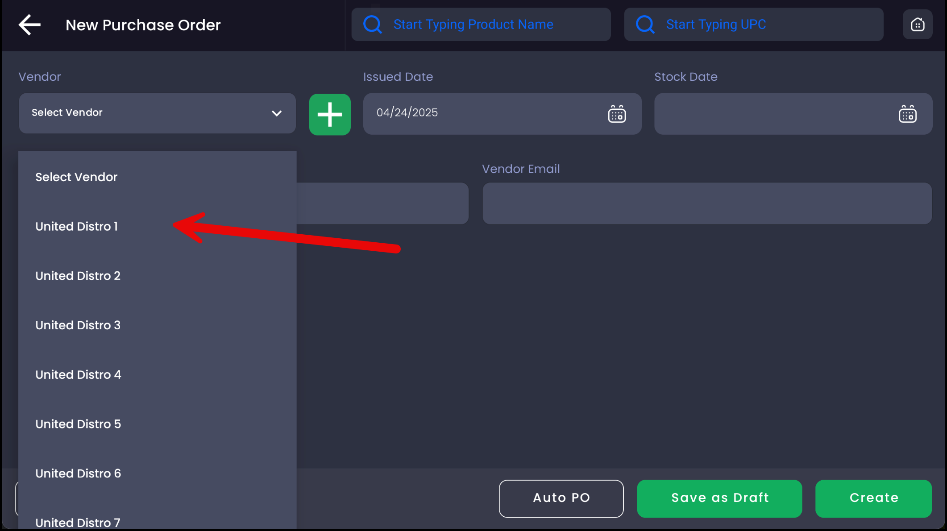
Task: Click the product name search icon
Action: (x=372, y=25)
